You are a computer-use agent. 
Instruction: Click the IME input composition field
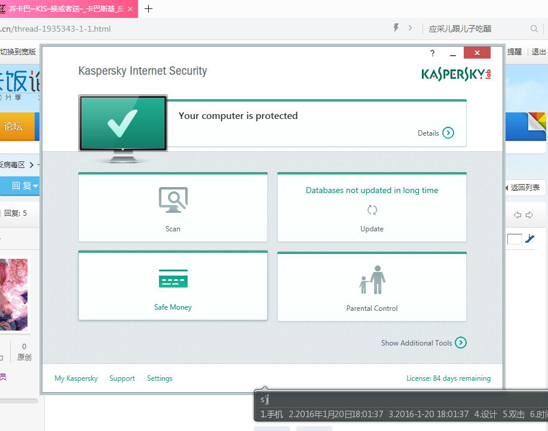click(x=402, y=399)
